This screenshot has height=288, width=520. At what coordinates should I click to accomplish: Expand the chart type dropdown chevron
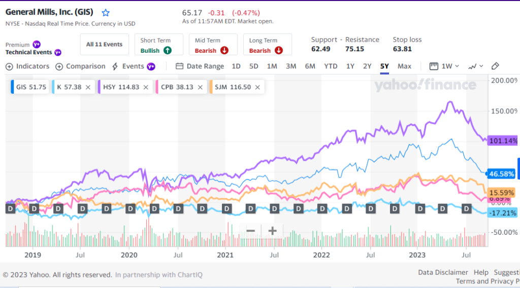pos(481,66)
